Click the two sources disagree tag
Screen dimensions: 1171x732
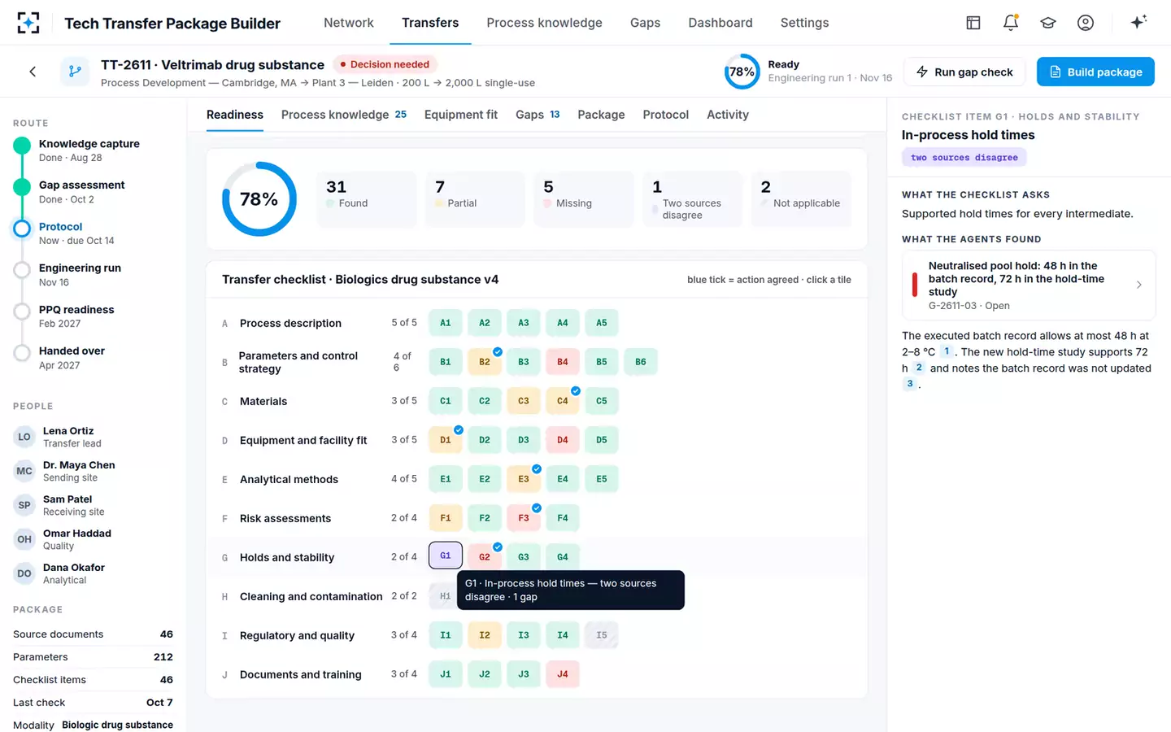(x=964, y=158)
